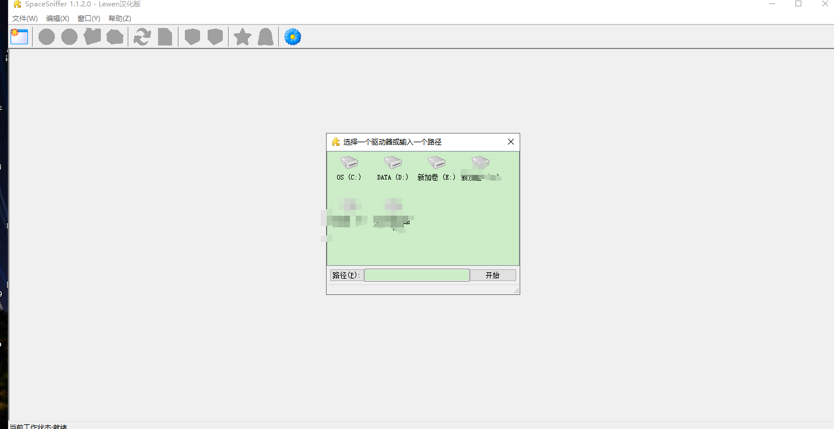
Task: Open the 帮助(Z) menu
Action: point(120,19)
